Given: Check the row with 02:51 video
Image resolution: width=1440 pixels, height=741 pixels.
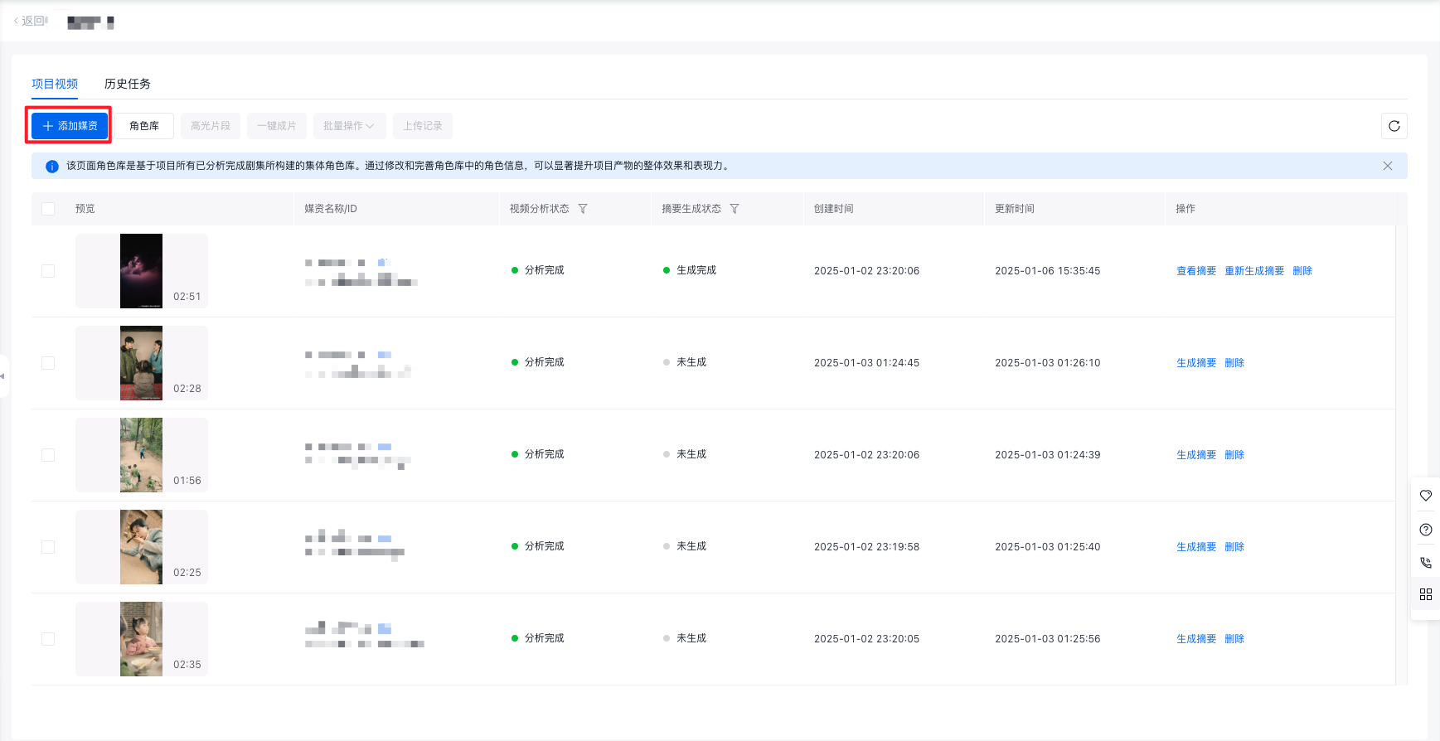Looking at the screenshot, I should [48, 271].
